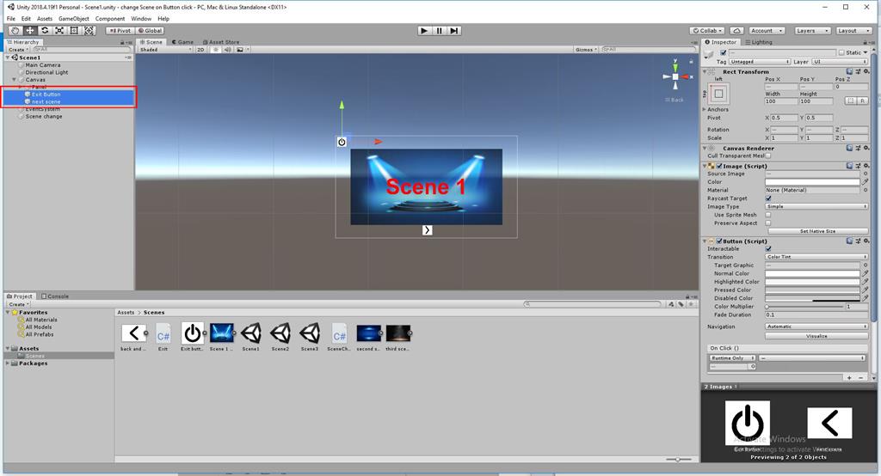Step forward one frame
Image resolution: width=881 pixels, height=476 pixels.
tap(454, 31)
